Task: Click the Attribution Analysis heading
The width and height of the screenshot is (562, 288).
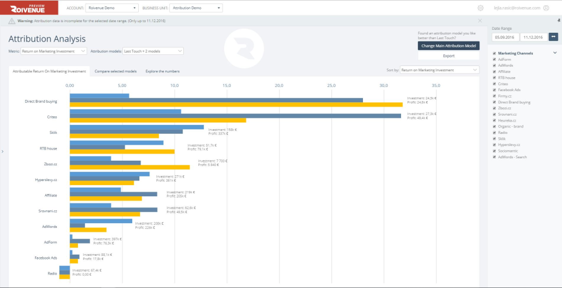Action: pyautogui.click(x=47, y=39)
